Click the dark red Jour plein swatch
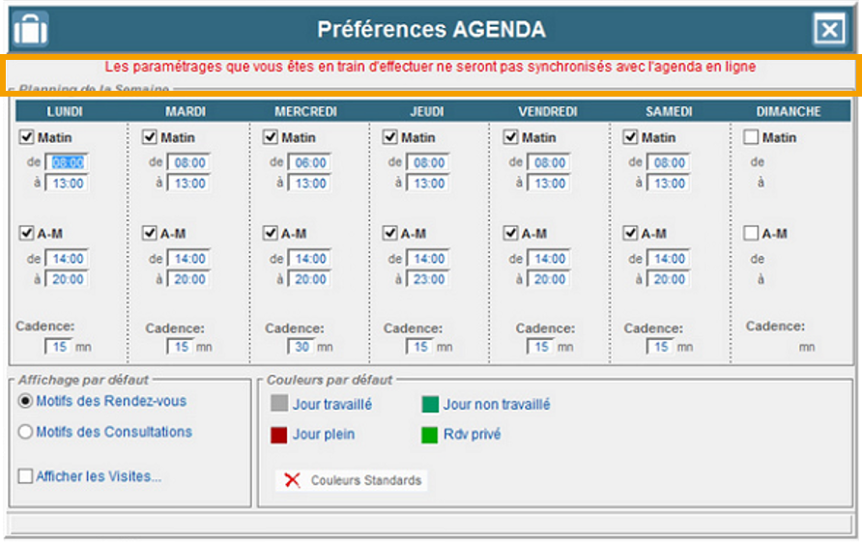Viewport: 862px width, 542px height. point(279,435)
